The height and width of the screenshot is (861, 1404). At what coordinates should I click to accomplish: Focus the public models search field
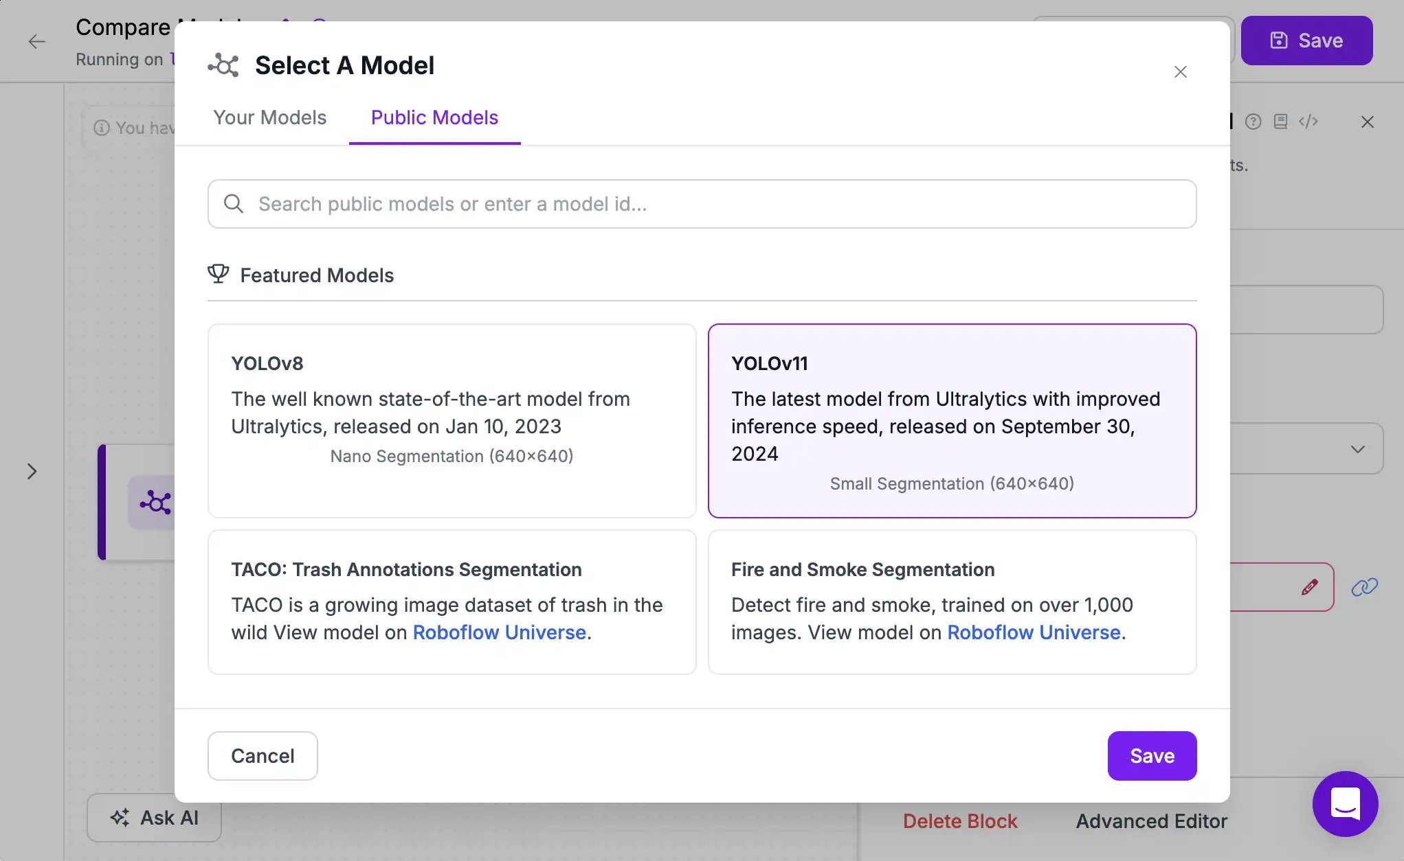coord(702,204)
